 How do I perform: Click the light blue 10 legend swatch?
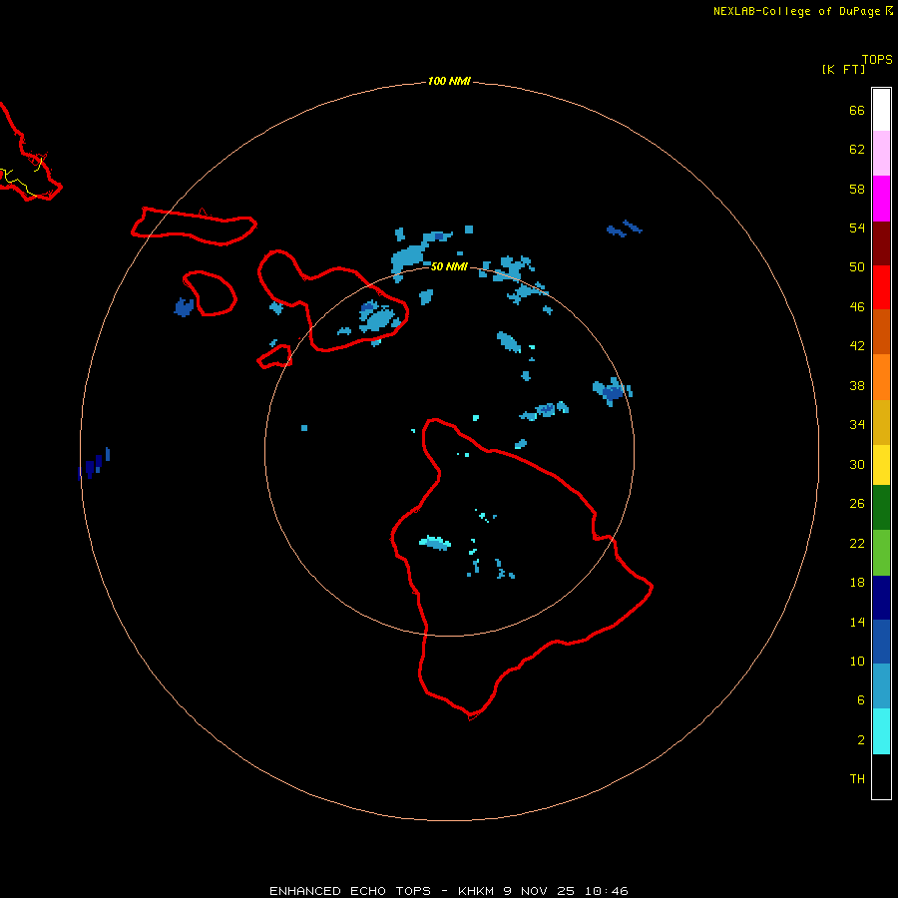(881, 686)
